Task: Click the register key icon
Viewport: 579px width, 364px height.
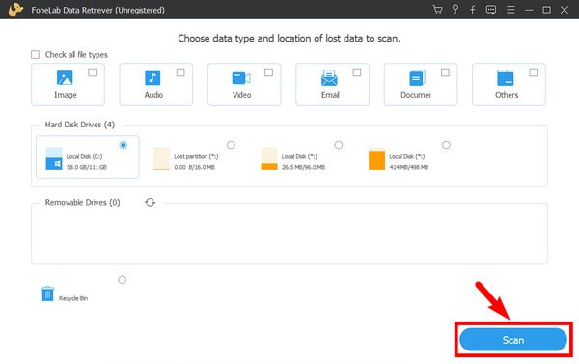Action: click(x=455, y=10)
